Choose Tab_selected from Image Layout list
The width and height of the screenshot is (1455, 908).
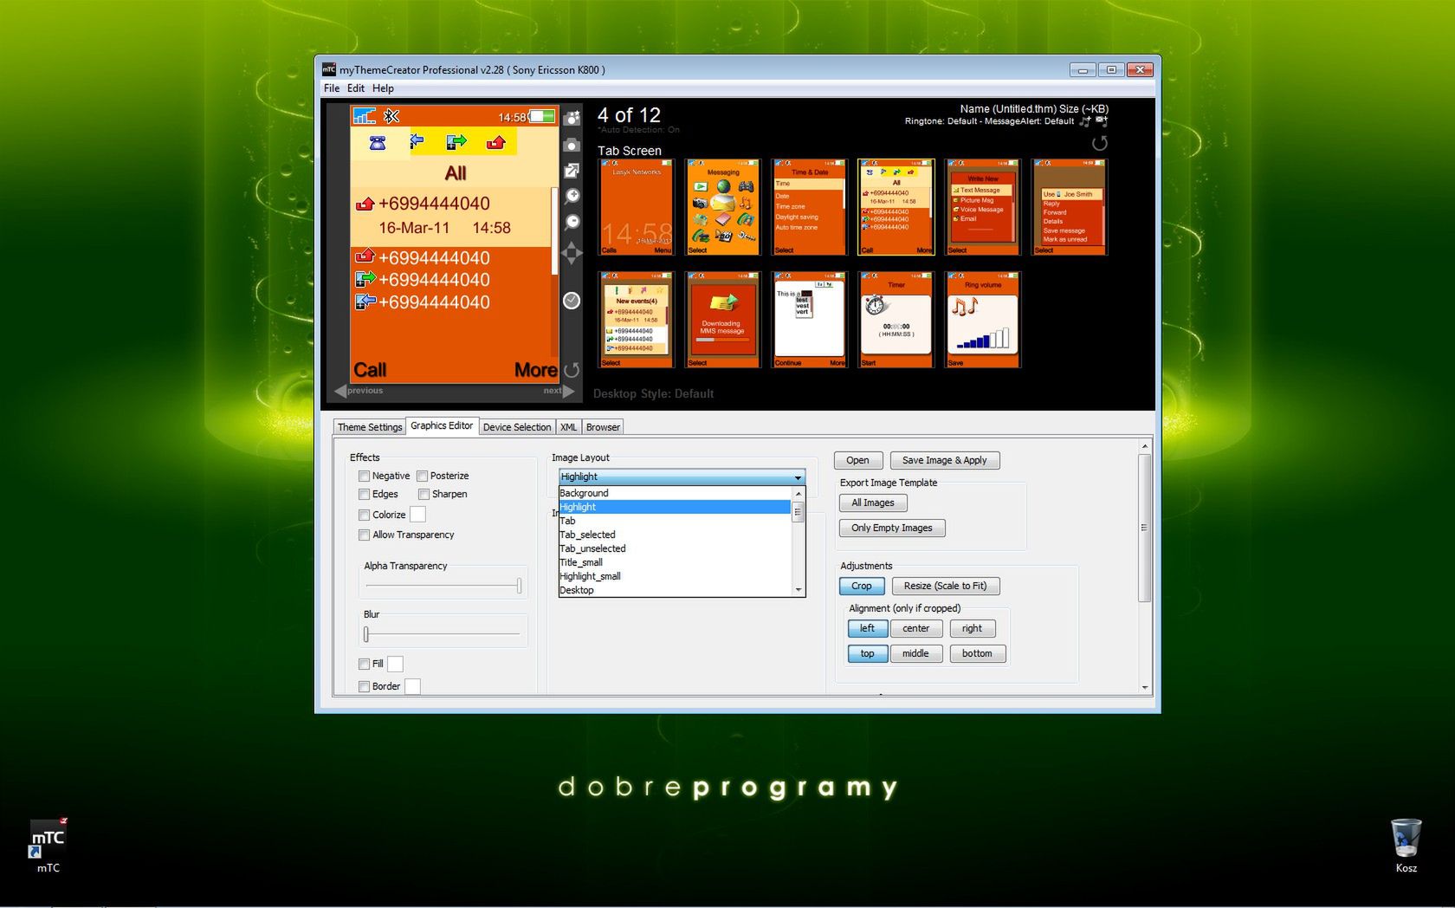(675, 535)
